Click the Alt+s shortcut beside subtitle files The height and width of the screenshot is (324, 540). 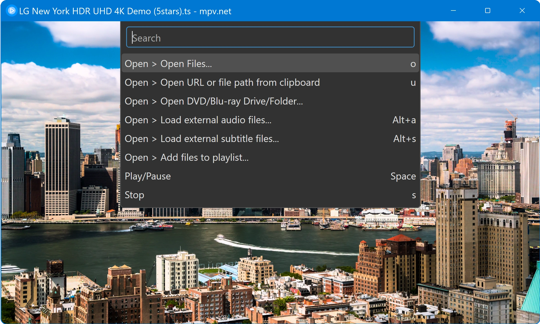404,138
